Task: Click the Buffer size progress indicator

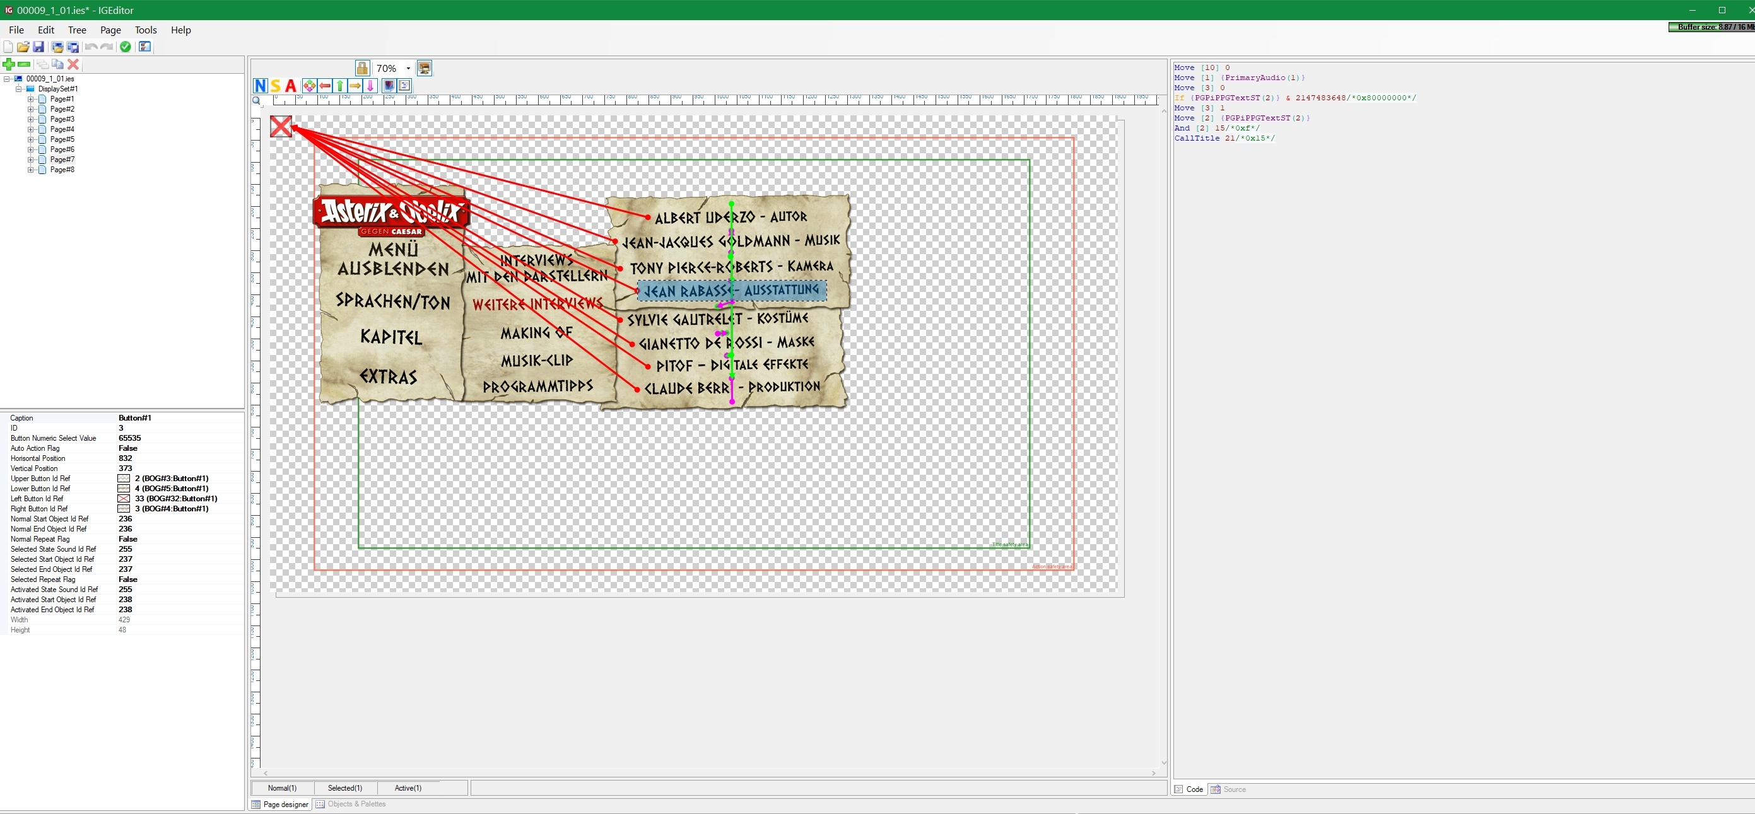Action: (1710, 27)
